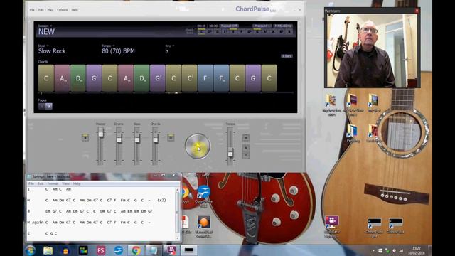Open the ChordPulse Lite desktop shortcut

[374, 228]
